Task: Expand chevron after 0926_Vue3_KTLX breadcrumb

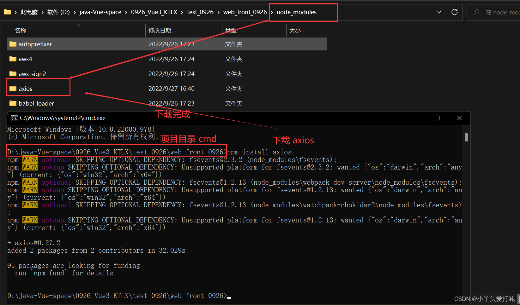Action: [182, 12]
